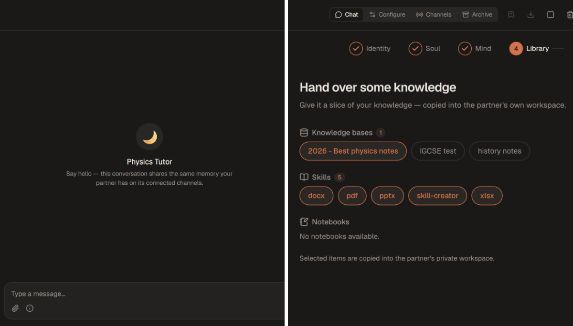Viewport: 573px width, 326px height.
Task: Click the trash delete icon
Action: (569, 15)
